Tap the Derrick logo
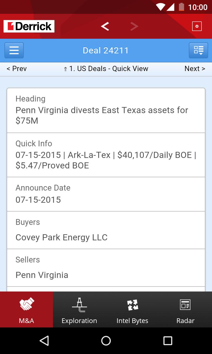 tap(29, 26)
